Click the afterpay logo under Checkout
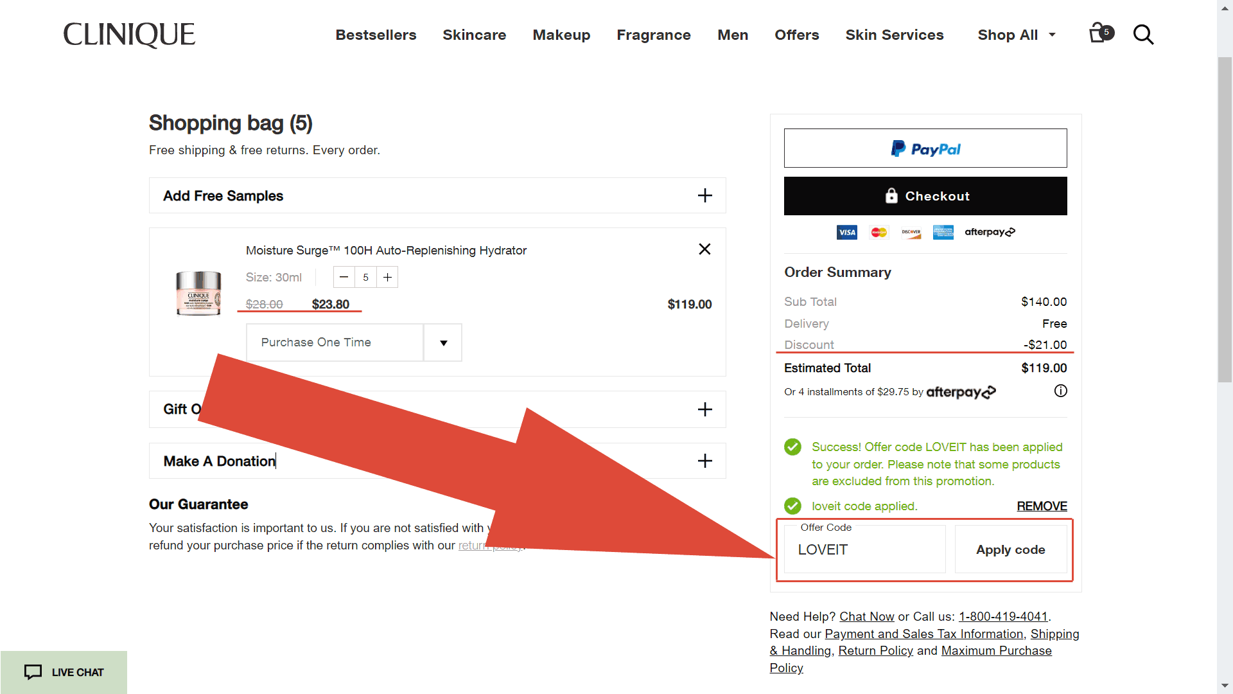 990,232
